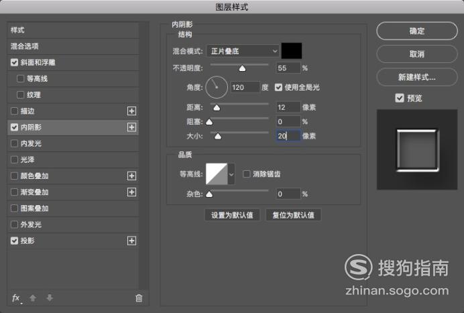Select the 内发光 effect row

pos(73,143)
